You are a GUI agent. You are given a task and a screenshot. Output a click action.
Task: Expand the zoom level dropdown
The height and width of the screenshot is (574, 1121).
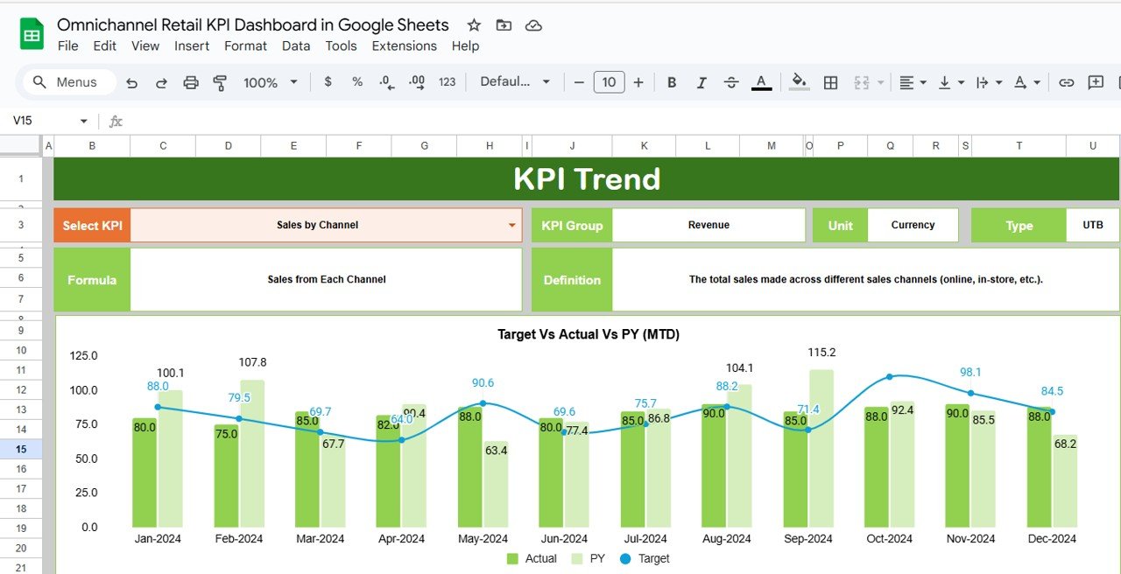293,82
